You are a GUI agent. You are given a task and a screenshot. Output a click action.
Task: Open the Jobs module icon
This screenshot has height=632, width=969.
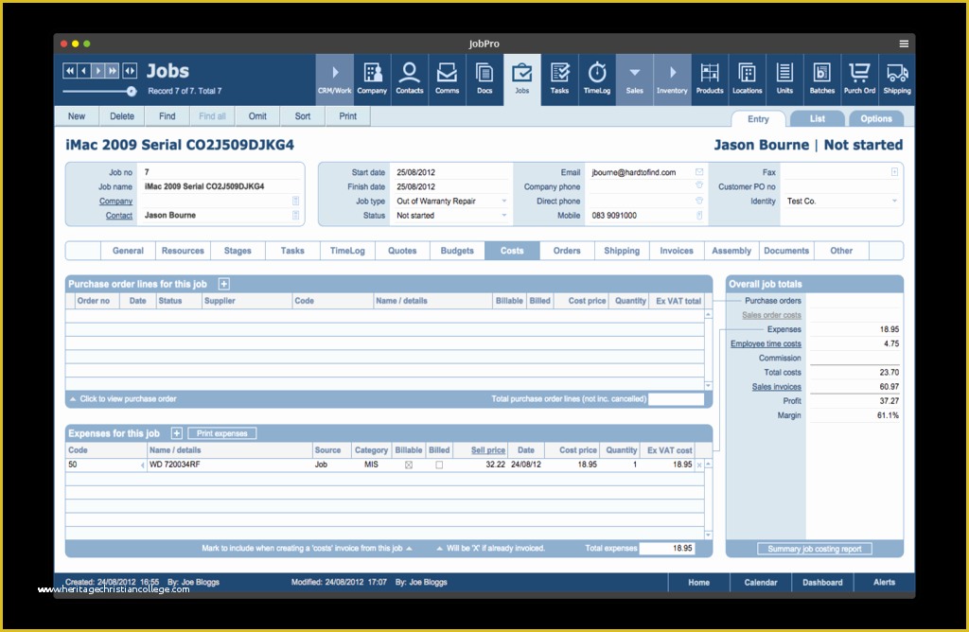pyautogui.click(x=522, y=79)
